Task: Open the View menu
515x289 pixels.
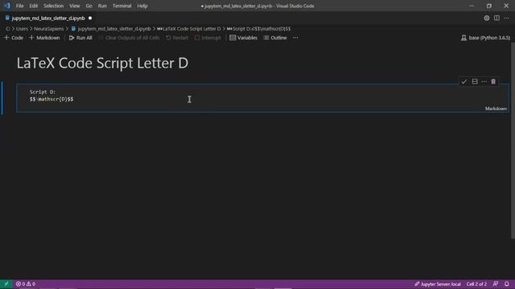Action: coord(75,6)
